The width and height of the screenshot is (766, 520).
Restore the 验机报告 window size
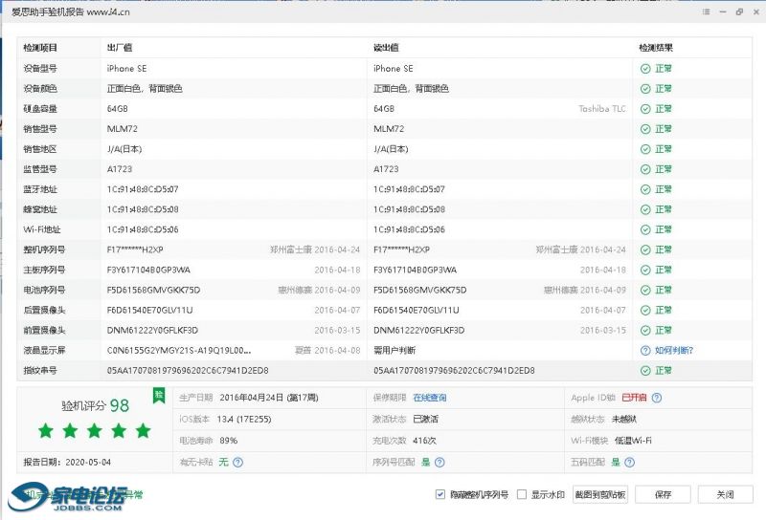pos(739,11)
